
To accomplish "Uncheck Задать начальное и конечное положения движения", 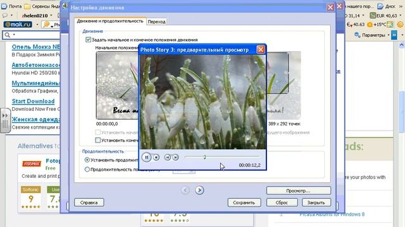I will [89, 40].
